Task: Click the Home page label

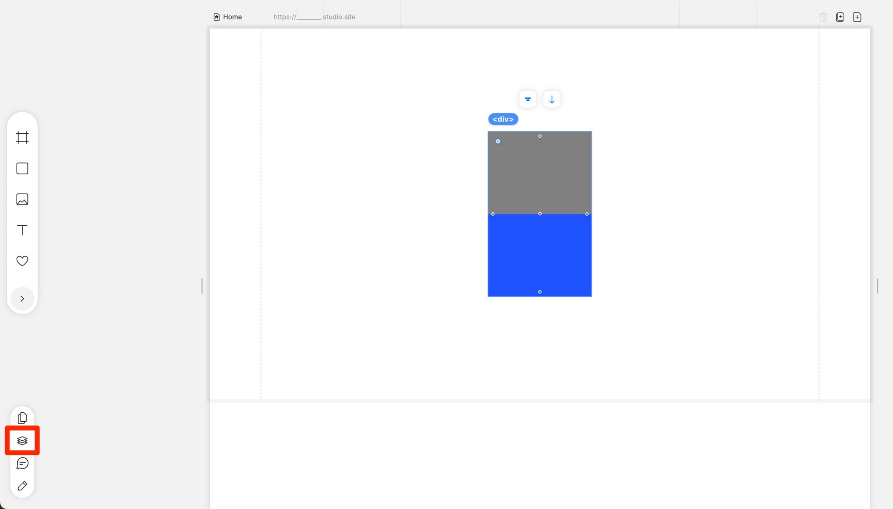Action: (232, 17)
